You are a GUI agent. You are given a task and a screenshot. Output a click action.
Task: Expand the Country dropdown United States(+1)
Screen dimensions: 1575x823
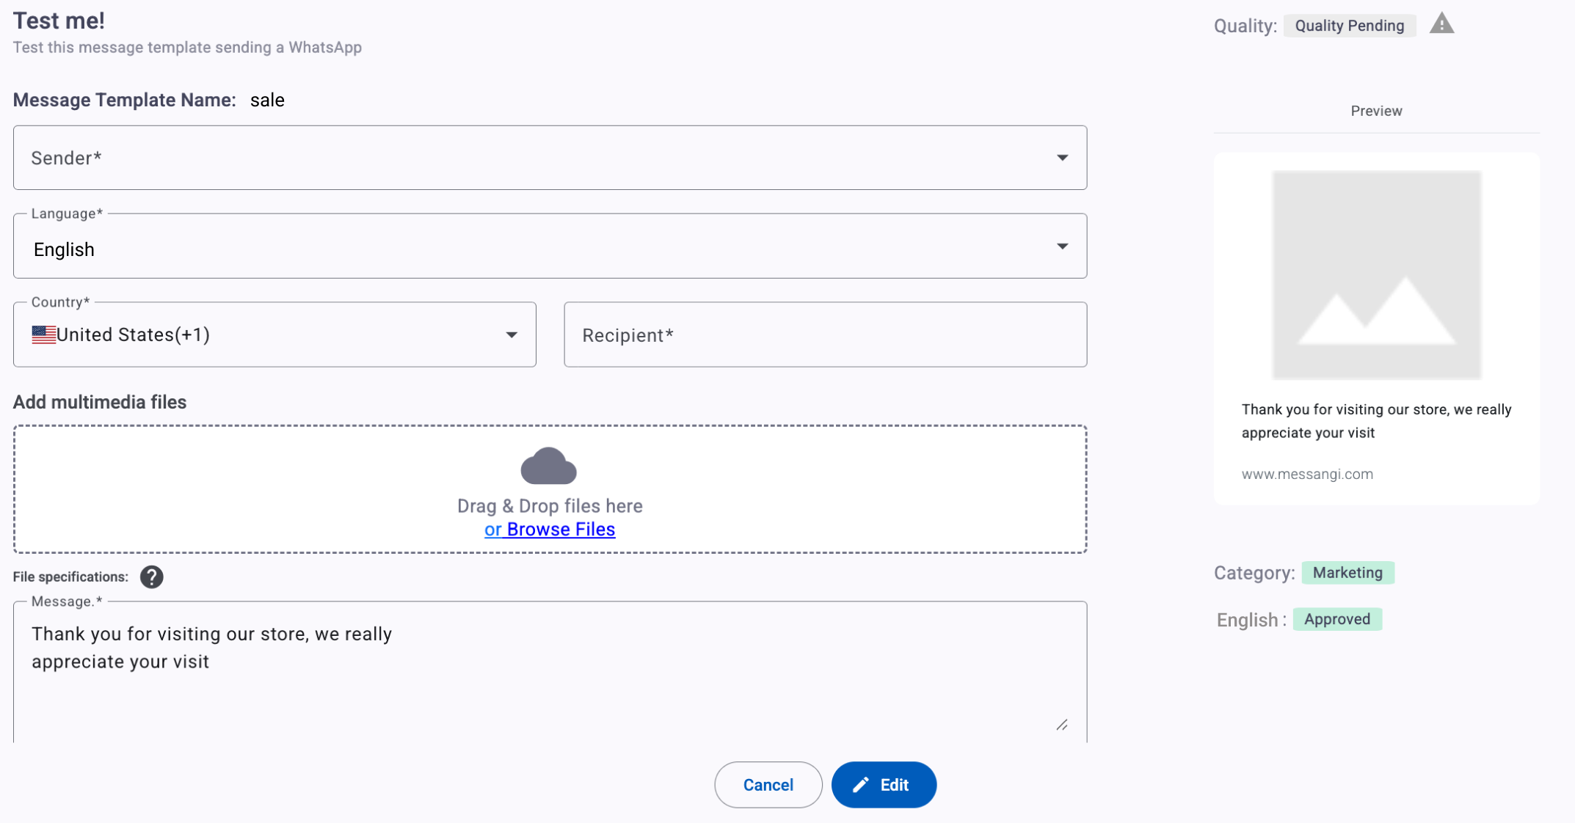click(x=274, y=334)
